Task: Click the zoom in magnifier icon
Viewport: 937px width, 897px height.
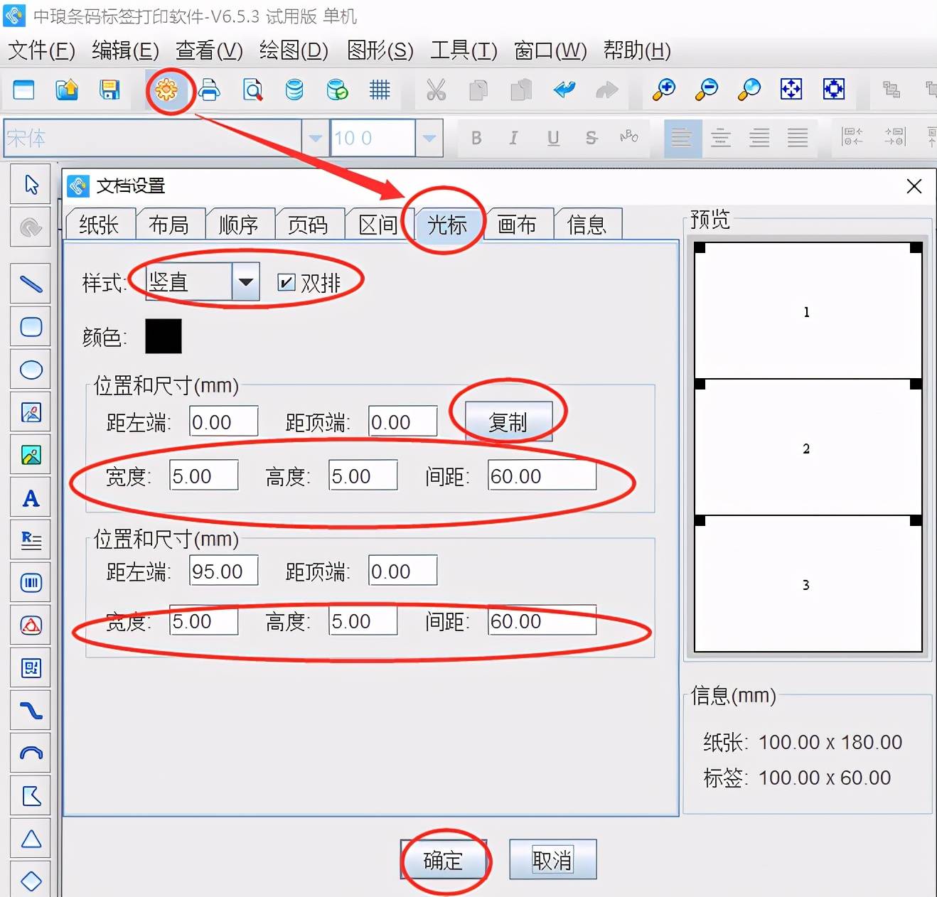Action: pos(663,90)
